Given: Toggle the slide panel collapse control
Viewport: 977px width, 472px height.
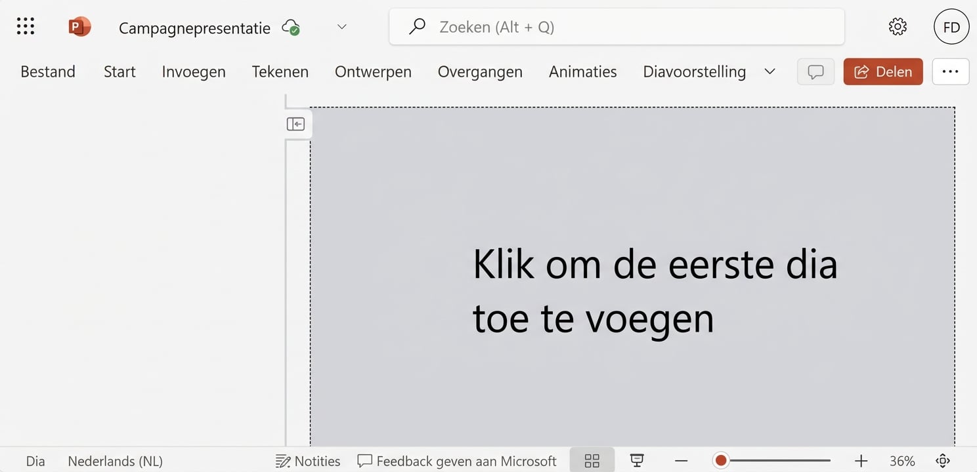Looking at the screenshot, I should (296, 123).
